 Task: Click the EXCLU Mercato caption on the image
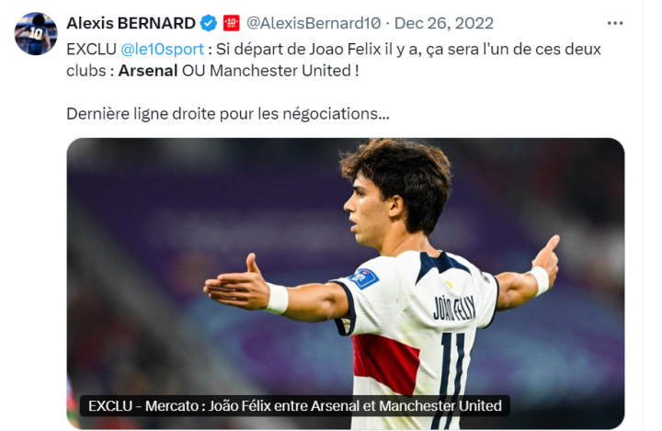(x=295, y=405)
